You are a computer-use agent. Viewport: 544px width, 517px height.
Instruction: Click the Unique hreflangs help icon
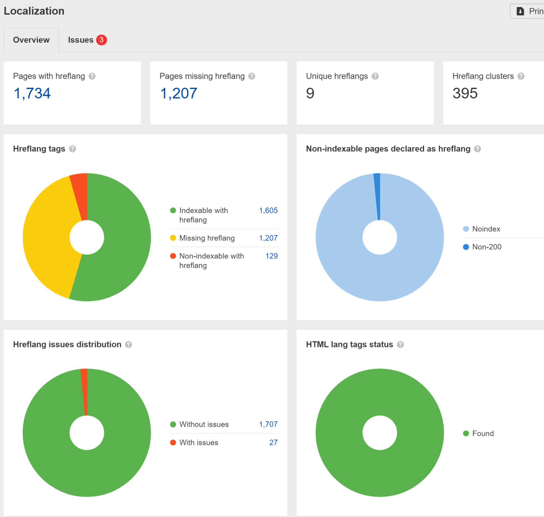pos(375,76)
